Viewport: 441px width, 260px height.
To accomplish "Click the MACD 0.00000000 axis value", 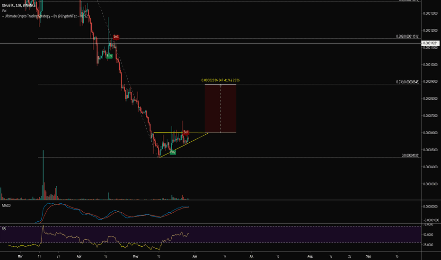I will pos(430,207).
